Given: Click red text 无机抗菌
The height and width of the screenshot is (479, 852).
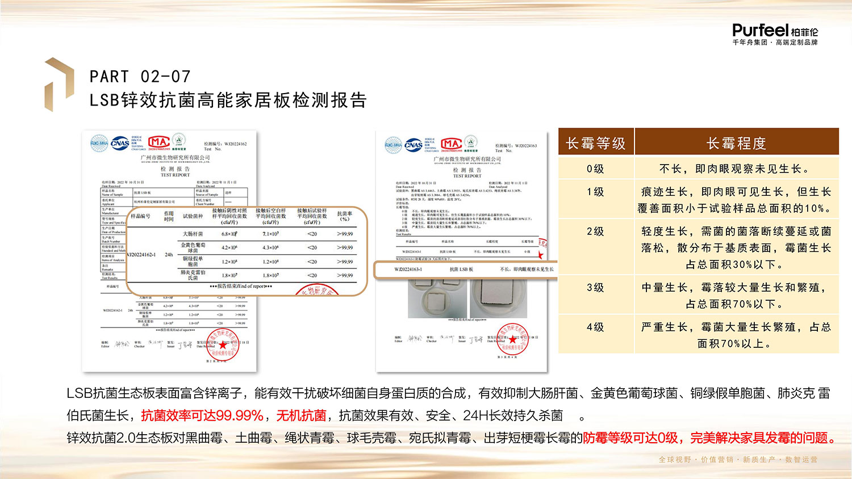Looking at the screenshot, I should click(301, 415).
